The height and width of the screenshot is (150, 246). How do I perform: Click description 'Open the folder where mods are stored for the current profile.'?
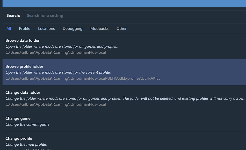click(58, 72)
